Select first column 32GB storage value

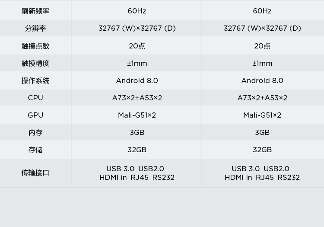click(137, 150)
